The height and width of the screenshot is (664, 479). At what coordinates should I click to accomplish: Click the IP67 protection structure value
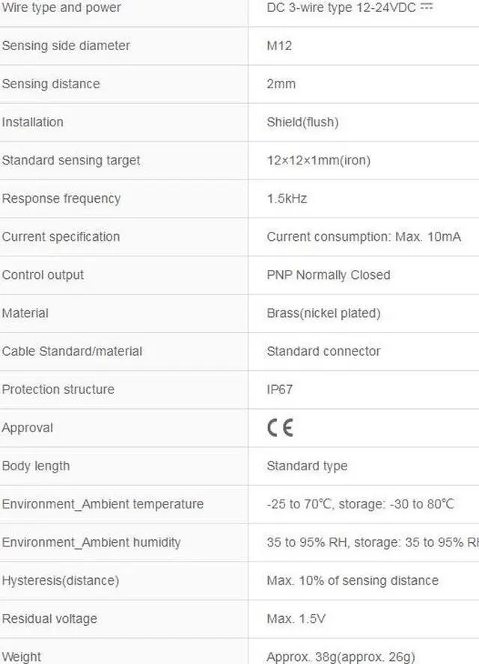pos(279,389)
